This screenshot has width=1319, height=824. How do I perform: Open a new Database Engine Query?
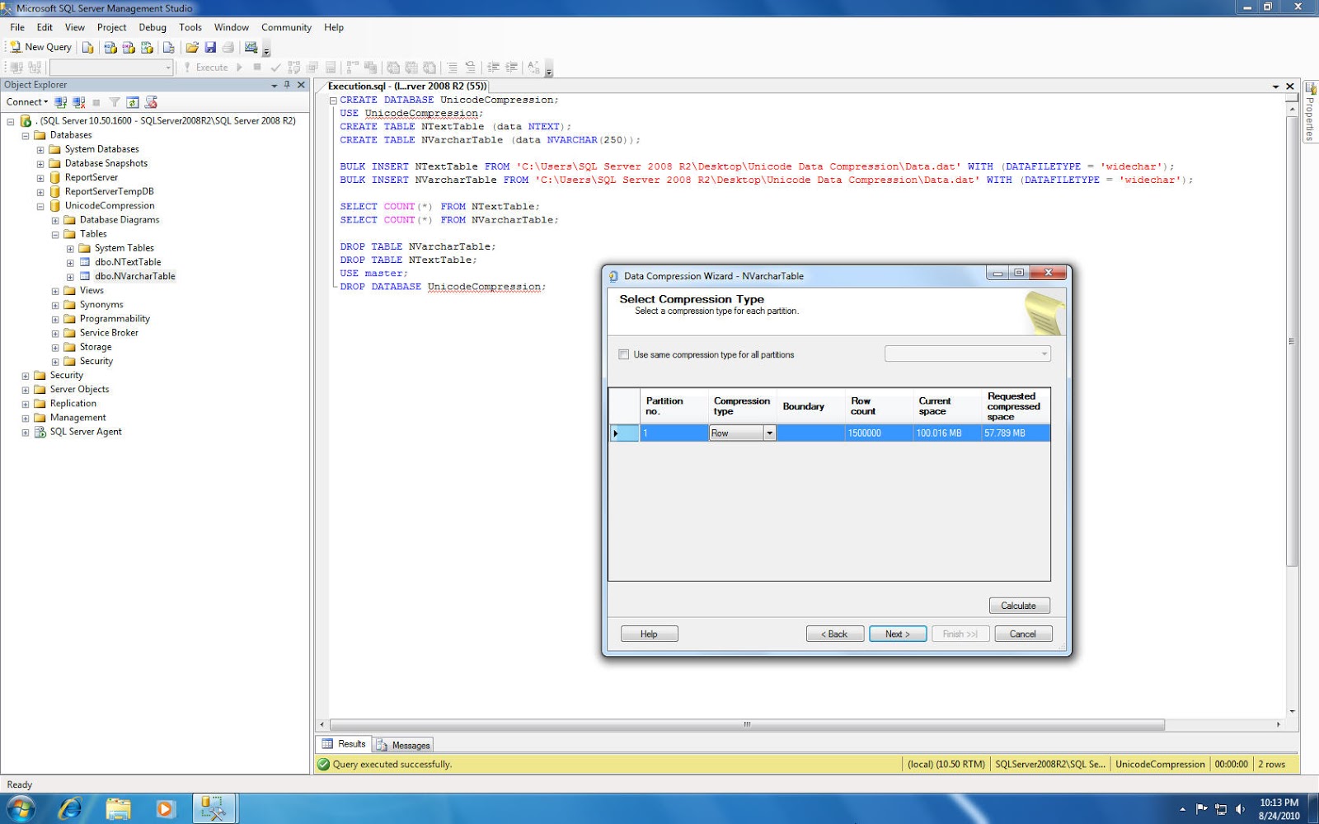pyautogui.click(x=88, y=47)
